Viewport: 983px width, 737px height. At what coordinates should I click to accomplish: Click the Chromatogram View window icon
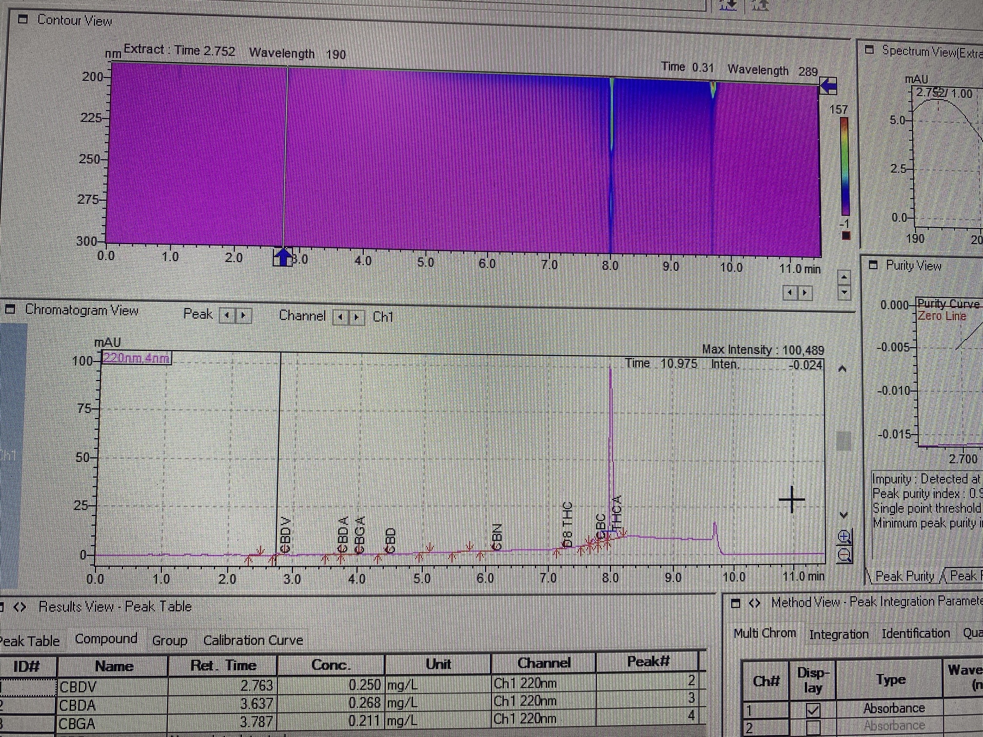(x=11, y=309)
